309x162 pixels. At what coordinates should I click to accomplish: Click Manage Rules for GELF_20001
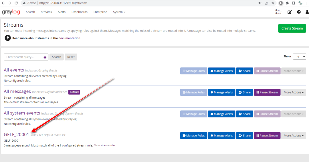[194, 136]
